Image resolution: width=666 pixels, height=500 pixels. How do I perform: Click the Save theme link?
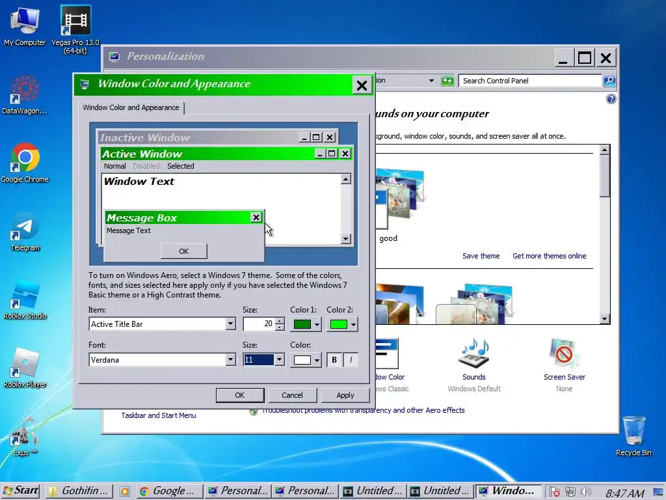[x=481, y=256]
